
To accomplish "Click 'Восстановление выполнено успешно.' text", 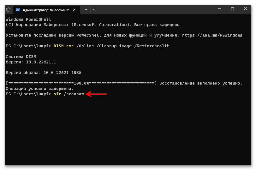I will pyautogui.click(x=201, y=83).
